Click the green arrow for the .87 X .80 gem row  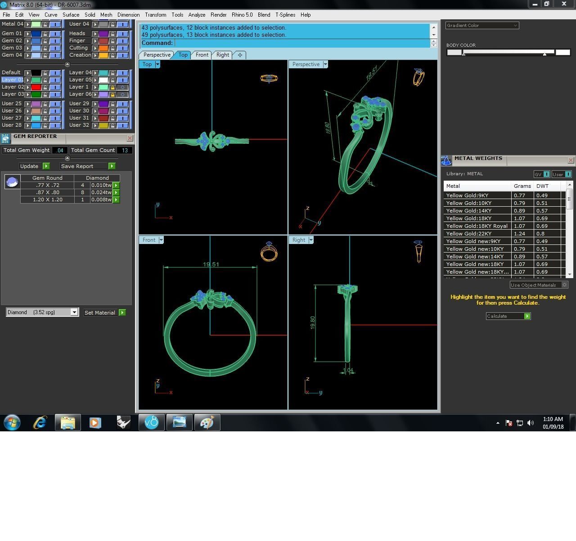click(x=116, y=192)
